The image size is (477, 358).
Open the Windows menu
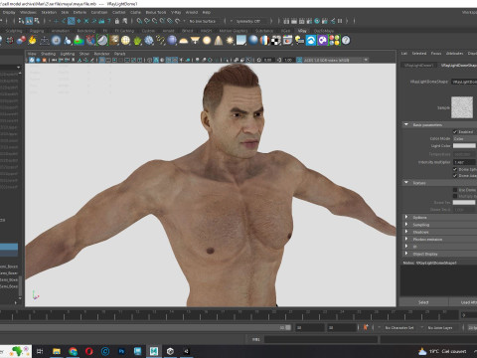[x=28, y=12]
